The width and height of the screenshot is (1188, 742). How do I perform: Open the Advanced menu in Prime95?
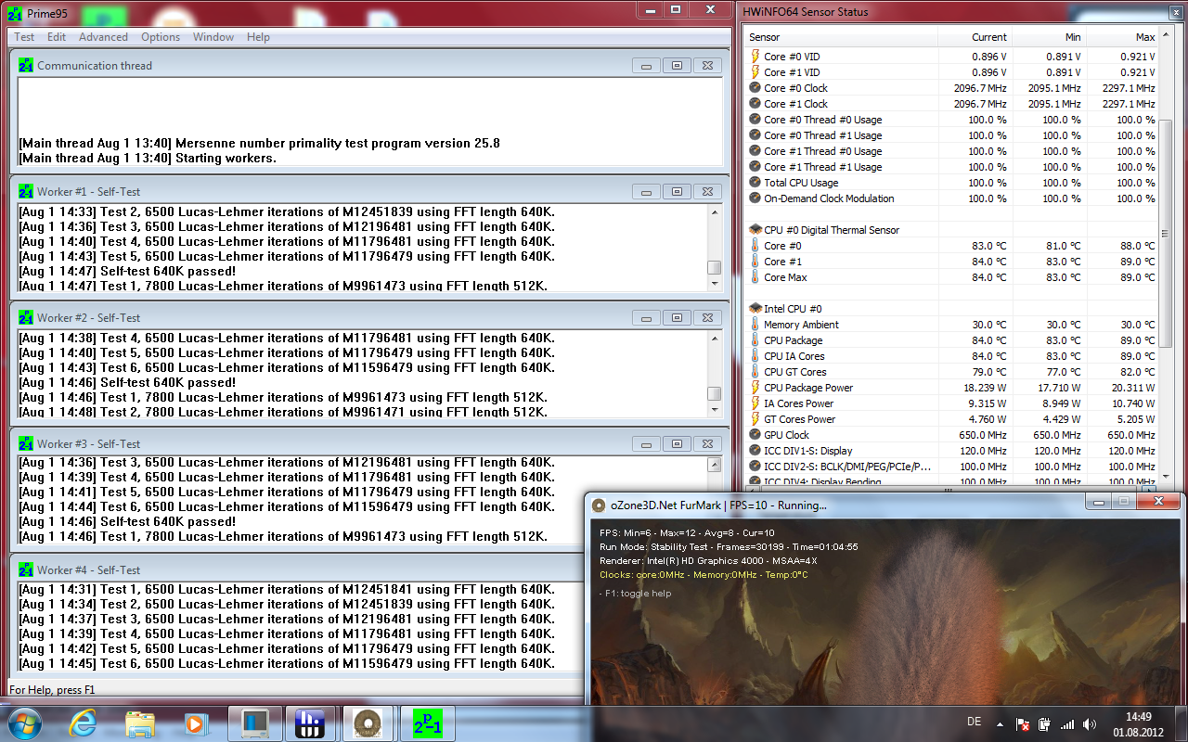104,37
